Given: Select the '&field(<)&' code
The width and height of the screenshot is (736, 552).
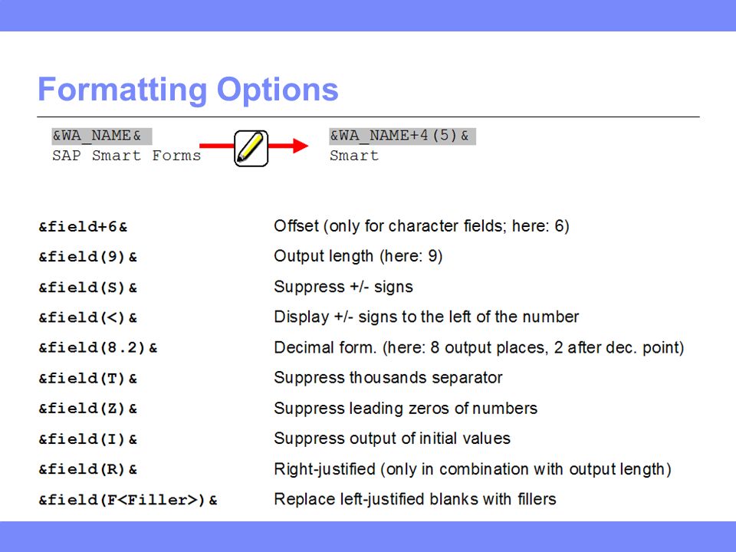Looking at the screenshot, I should (87, 317).
